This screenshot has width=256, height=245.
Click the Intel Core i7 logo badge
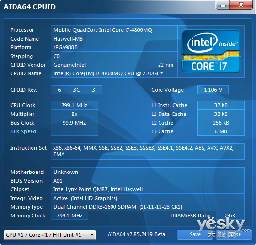click(x=211, y=51)
